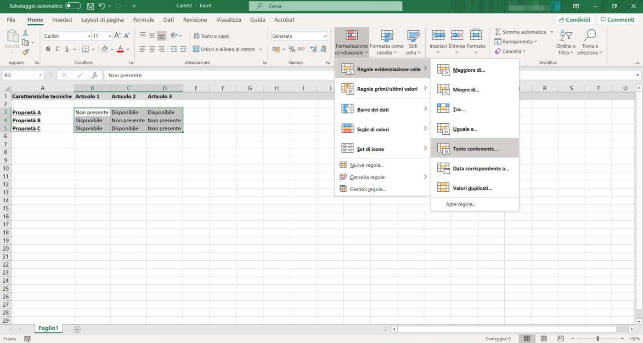Click inside the Cerca search box
The height and width of the screenshot is (343, 643).
coord(325,6)
